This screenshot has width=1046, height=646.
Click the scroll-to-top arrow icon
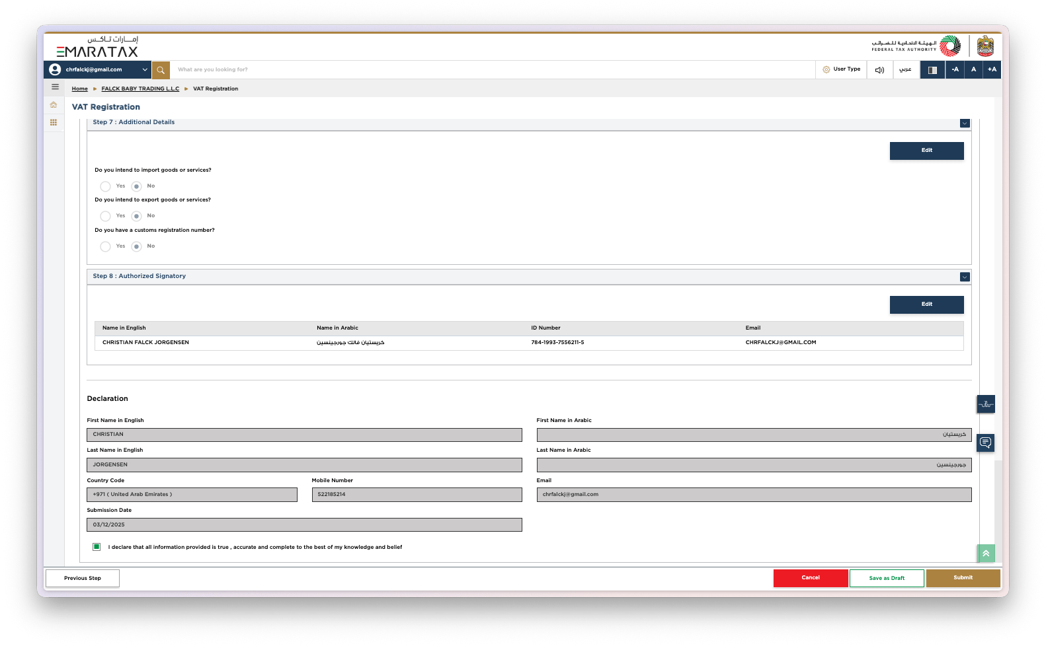point(986,554)
